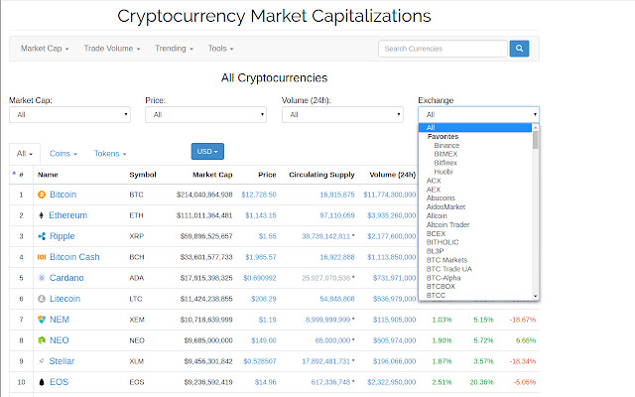Click Bitcoin price $12,728.50
The image size is (635, 397).
click(259, 195)
